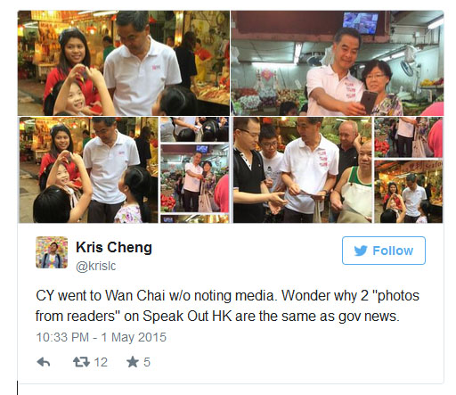Open top-left photo of girl making heart

[124, 63]
